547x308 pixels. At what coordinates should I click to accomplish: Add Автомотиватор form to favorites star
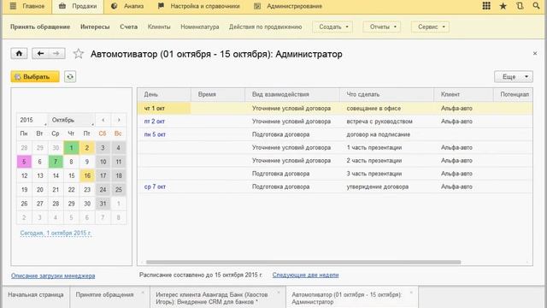pyautogui.click(x=78, y=54)
